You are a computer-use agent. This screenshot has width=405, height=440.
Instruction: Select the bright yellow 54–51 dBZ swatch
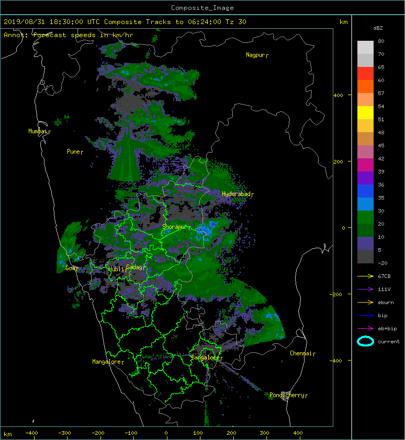[x=365, y=112]
